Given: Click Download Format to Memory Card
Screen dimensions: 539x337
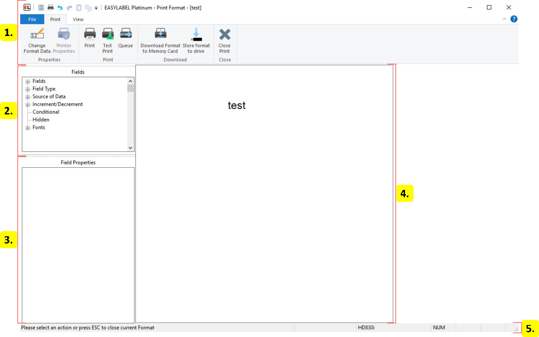Looking at the screenshot, I should click(x=161, y=34).
